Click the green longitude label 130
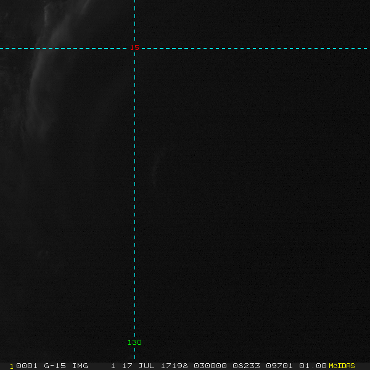Screen dimensions: 370x370 point(134,342)
